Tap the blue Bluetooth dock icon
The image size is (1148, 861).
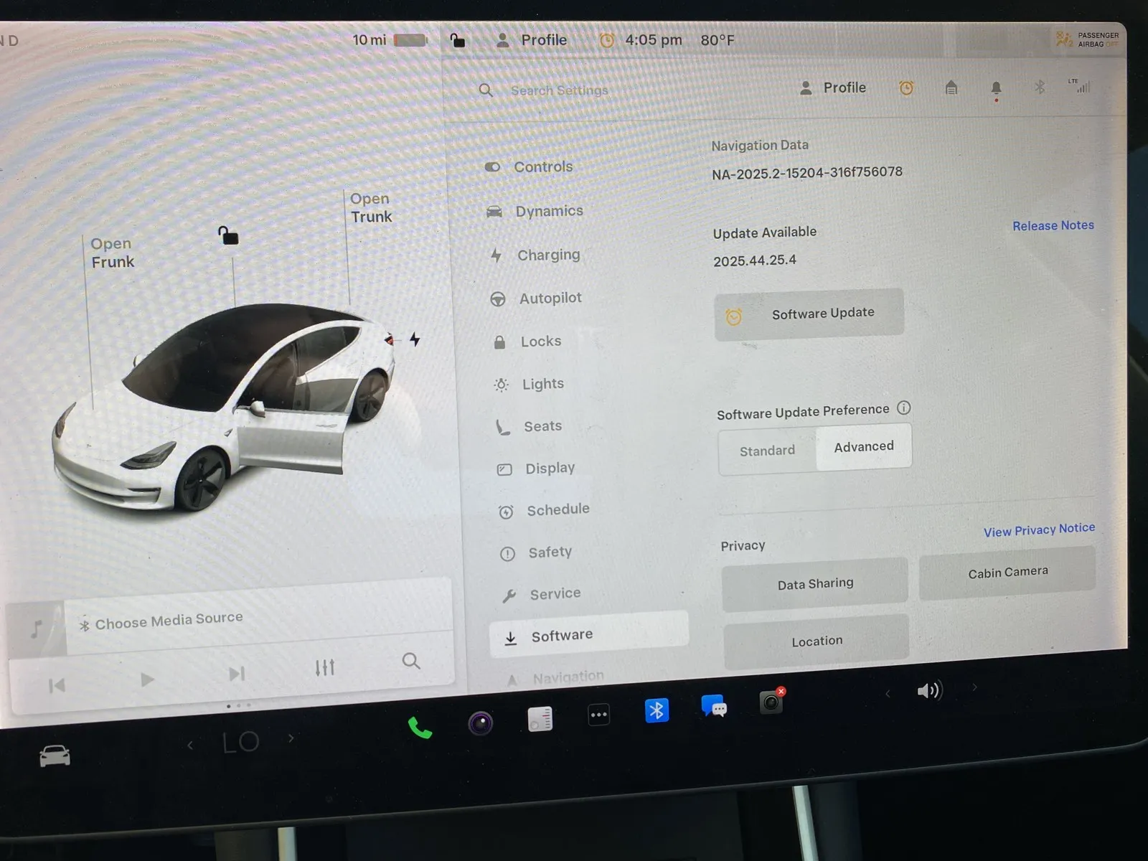[656, 710]
